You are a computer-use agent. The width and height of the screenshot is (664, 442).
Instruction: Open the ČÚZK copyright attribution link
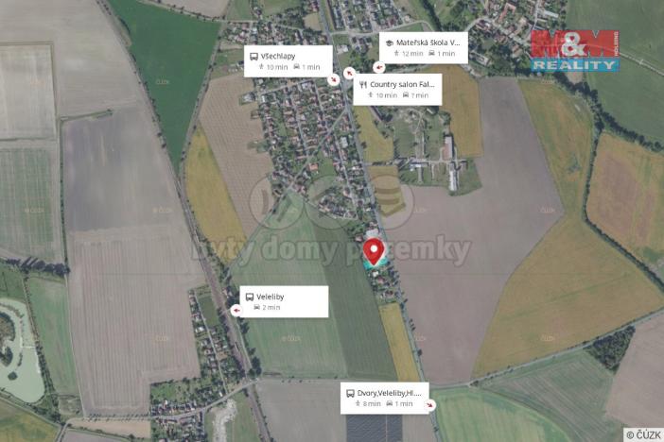[643, 434]
